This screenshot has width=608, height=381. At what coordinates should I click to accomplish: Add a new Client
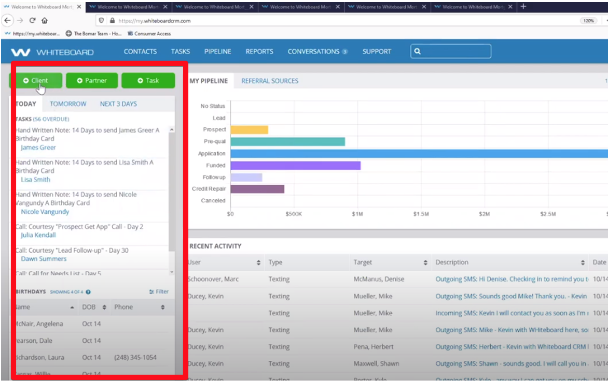[x=36, y=80]
